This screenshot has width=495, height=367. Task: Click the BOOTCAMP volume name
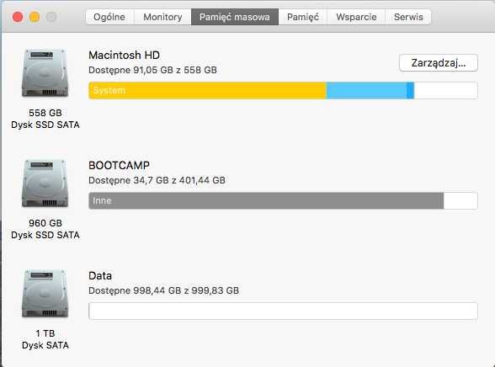coord(119,165)
